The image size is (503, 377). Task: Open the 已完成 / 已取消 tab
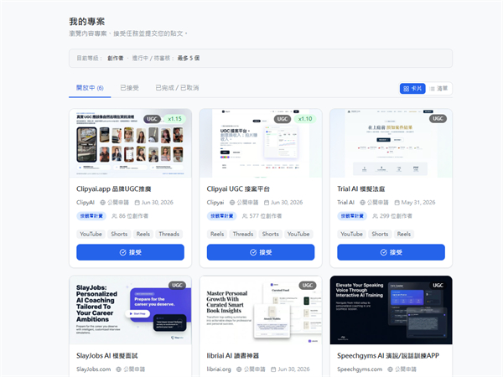(x=177, y=88)
